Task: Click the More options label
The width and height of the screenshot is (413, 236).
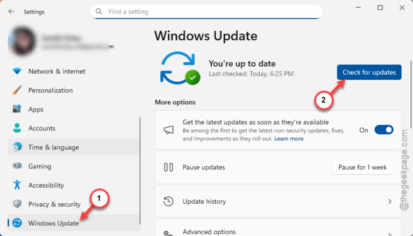Action: (x=175, y=102)
